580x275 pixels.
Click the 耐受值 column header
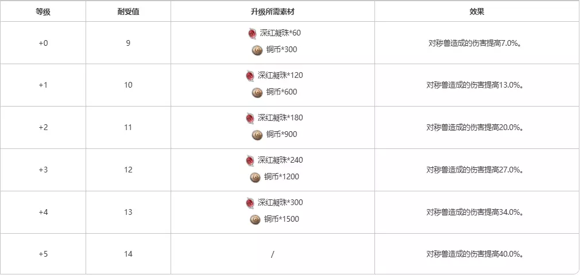(128, 11)
